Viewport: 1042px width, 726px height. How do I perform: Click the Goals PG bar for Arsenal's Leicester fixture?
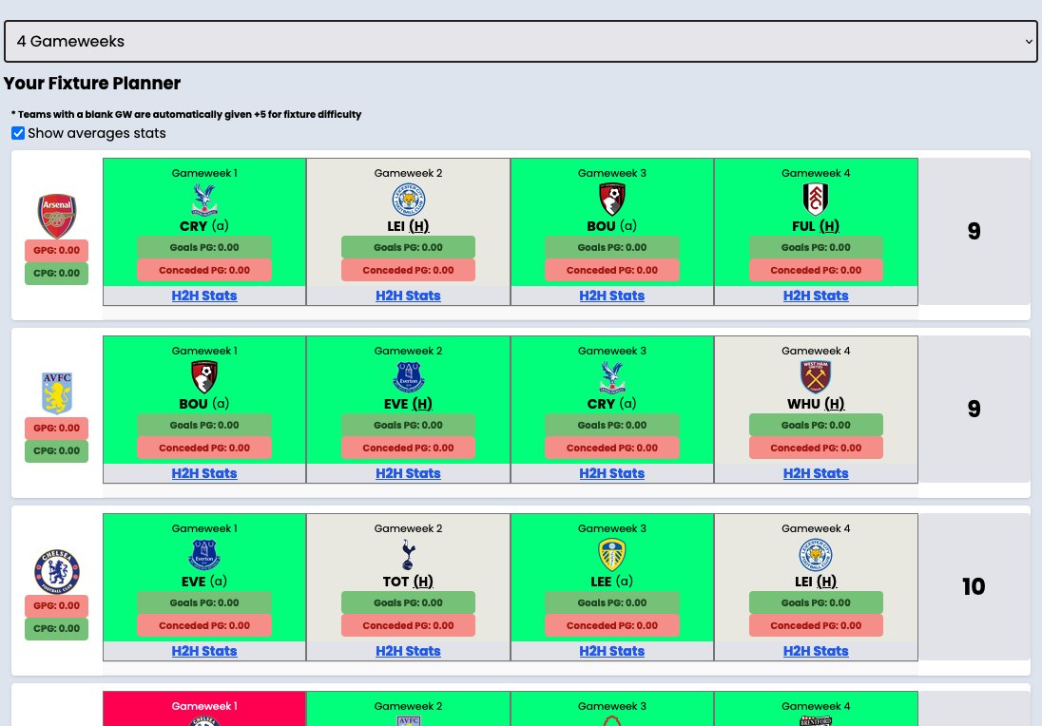(408, 247)
